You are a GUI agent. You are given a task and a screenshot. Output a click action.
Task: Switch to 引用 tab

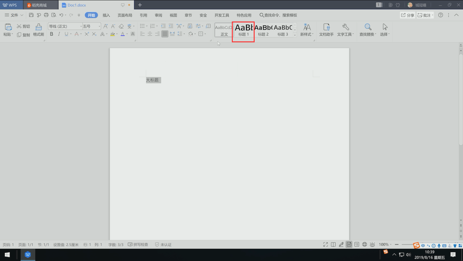[x=143, y=15]
